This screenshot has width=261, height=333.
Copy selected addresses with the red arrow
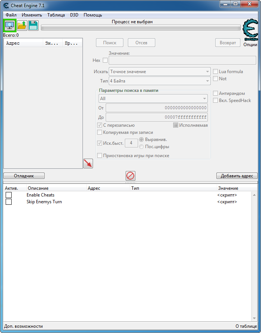coord(88,163)
